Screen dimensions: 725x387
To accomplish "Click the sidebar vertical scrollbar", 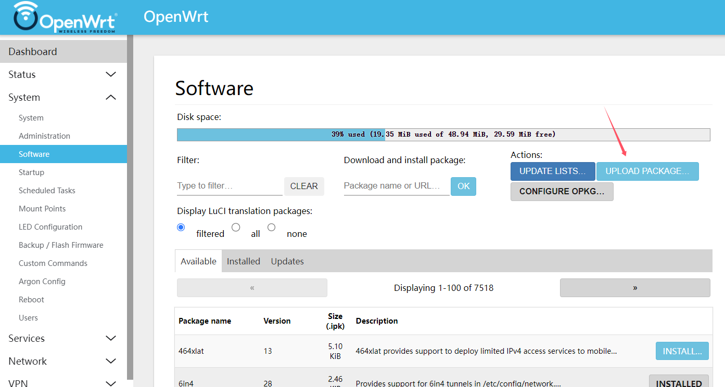I will 130,207.
